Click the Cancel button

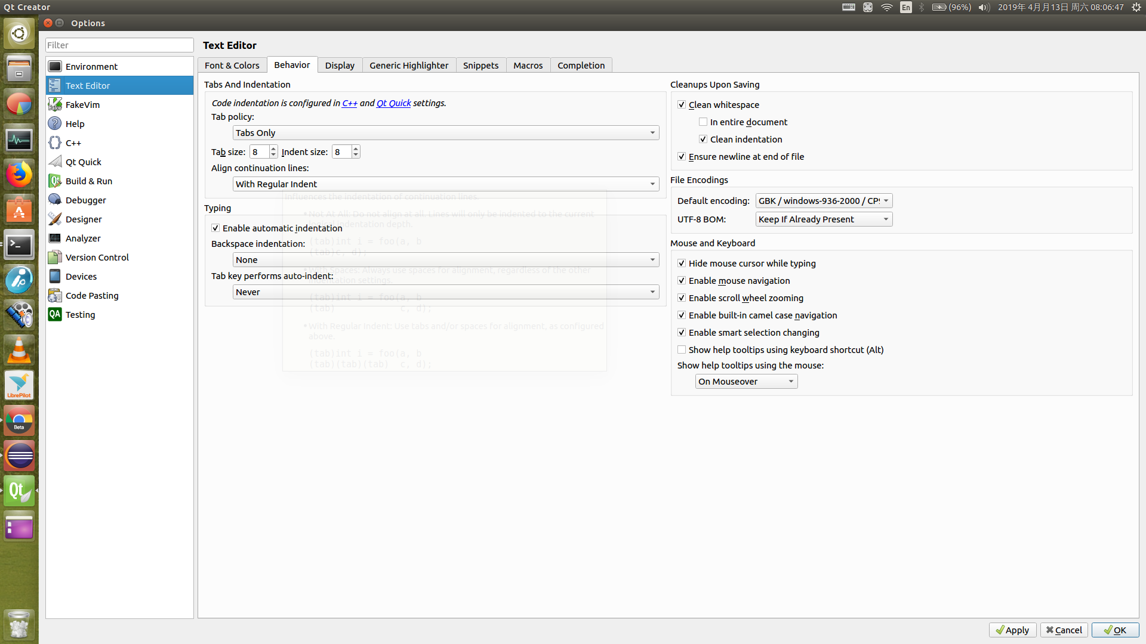pyautogui.click(x=1064, y=630)
